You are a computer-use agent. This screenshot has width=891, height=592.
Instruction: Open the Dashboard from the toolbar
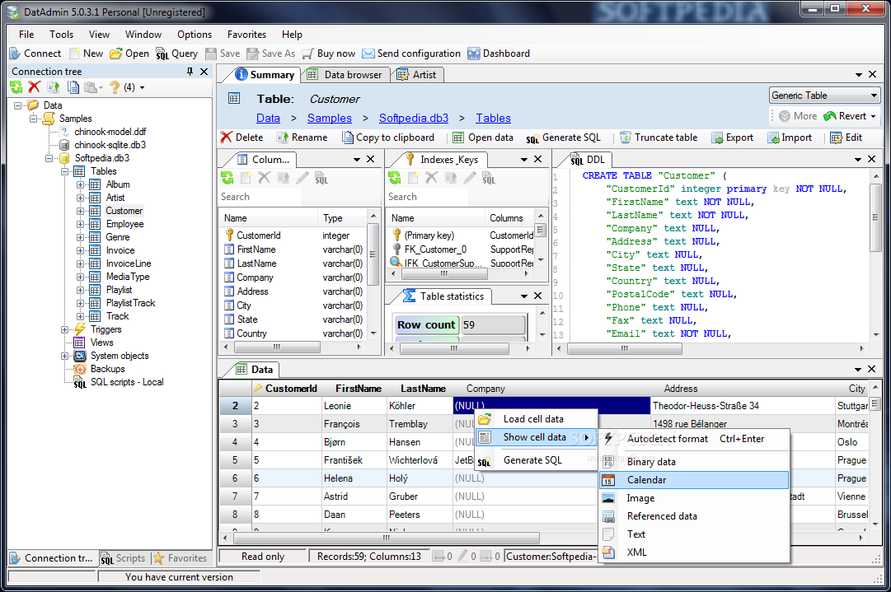(x=499, y=54)
